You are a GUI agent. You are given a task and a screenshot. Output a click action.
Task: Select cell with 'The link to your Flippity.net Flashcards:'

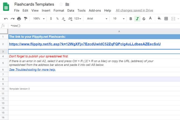94,37
